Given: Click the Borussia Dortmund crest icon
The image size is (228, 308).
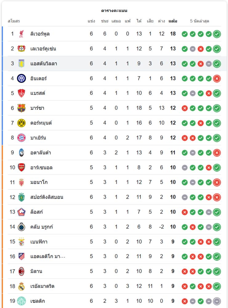Looking at the screenshot, I should click(x=21, y=123).
